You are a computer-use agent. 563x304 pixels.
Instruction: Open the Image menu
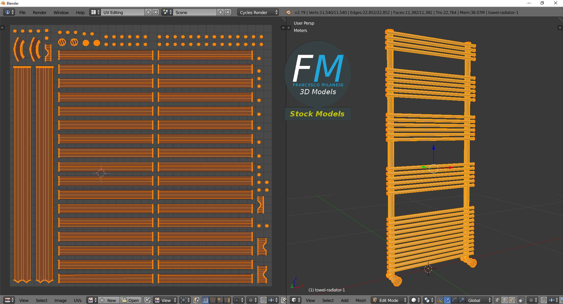[x=60, y=300]
